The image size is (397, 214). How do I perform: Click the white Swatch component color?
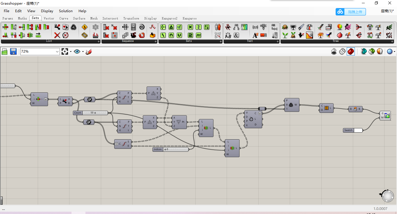click(358, 130)
